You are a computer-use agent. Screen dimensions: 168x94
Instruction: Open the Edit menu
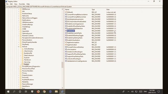click(x=11, y=4)
